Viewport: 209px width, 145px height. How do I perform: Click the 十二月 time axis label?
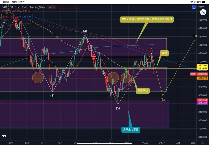pyautogui.click(x=145, y=143)
